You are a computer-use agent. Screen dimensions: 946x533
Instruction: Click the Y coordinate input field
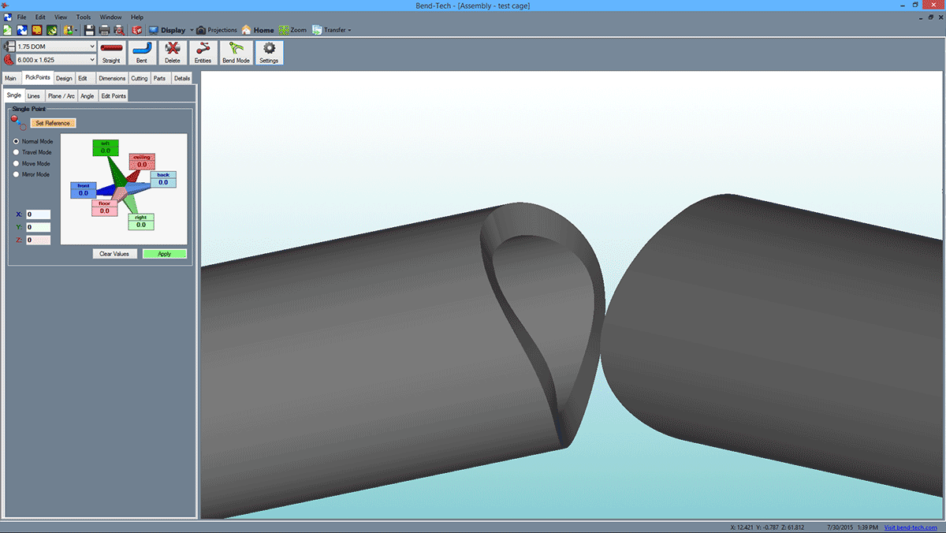click(x=38, y=227)
